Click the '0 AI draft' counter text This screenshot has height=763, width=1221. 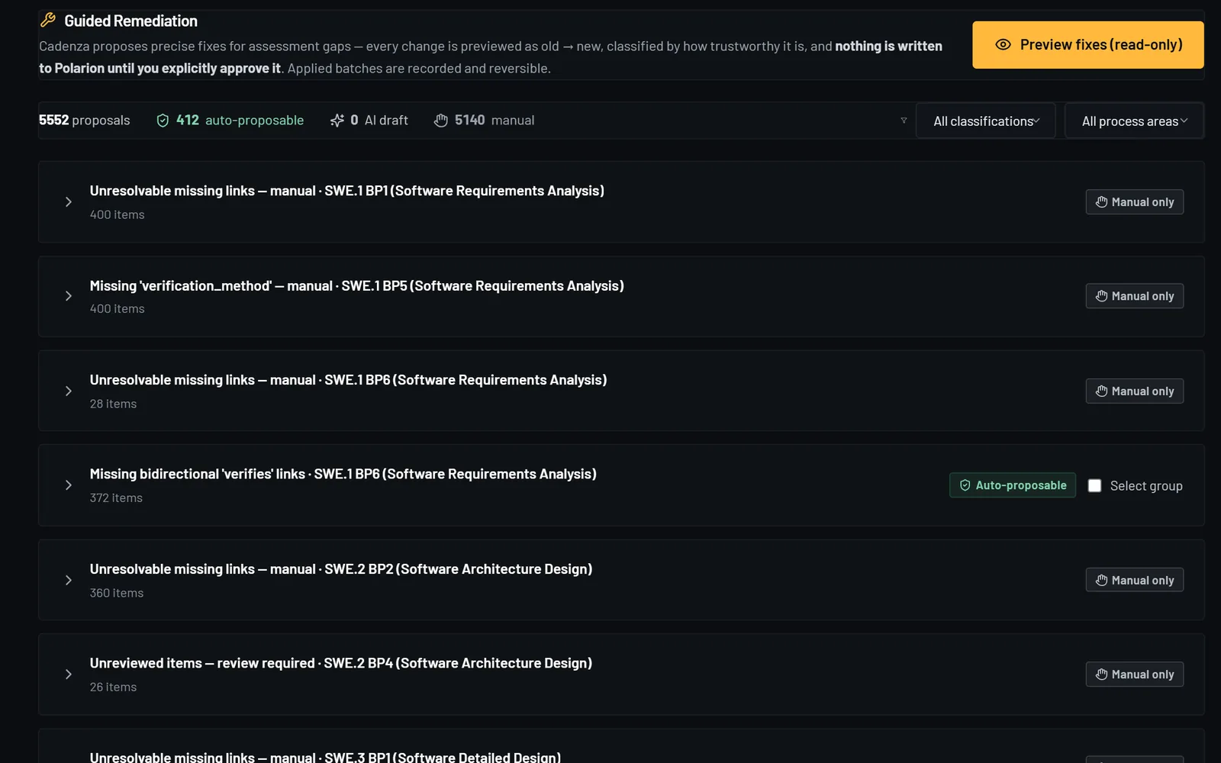[379, 121]
